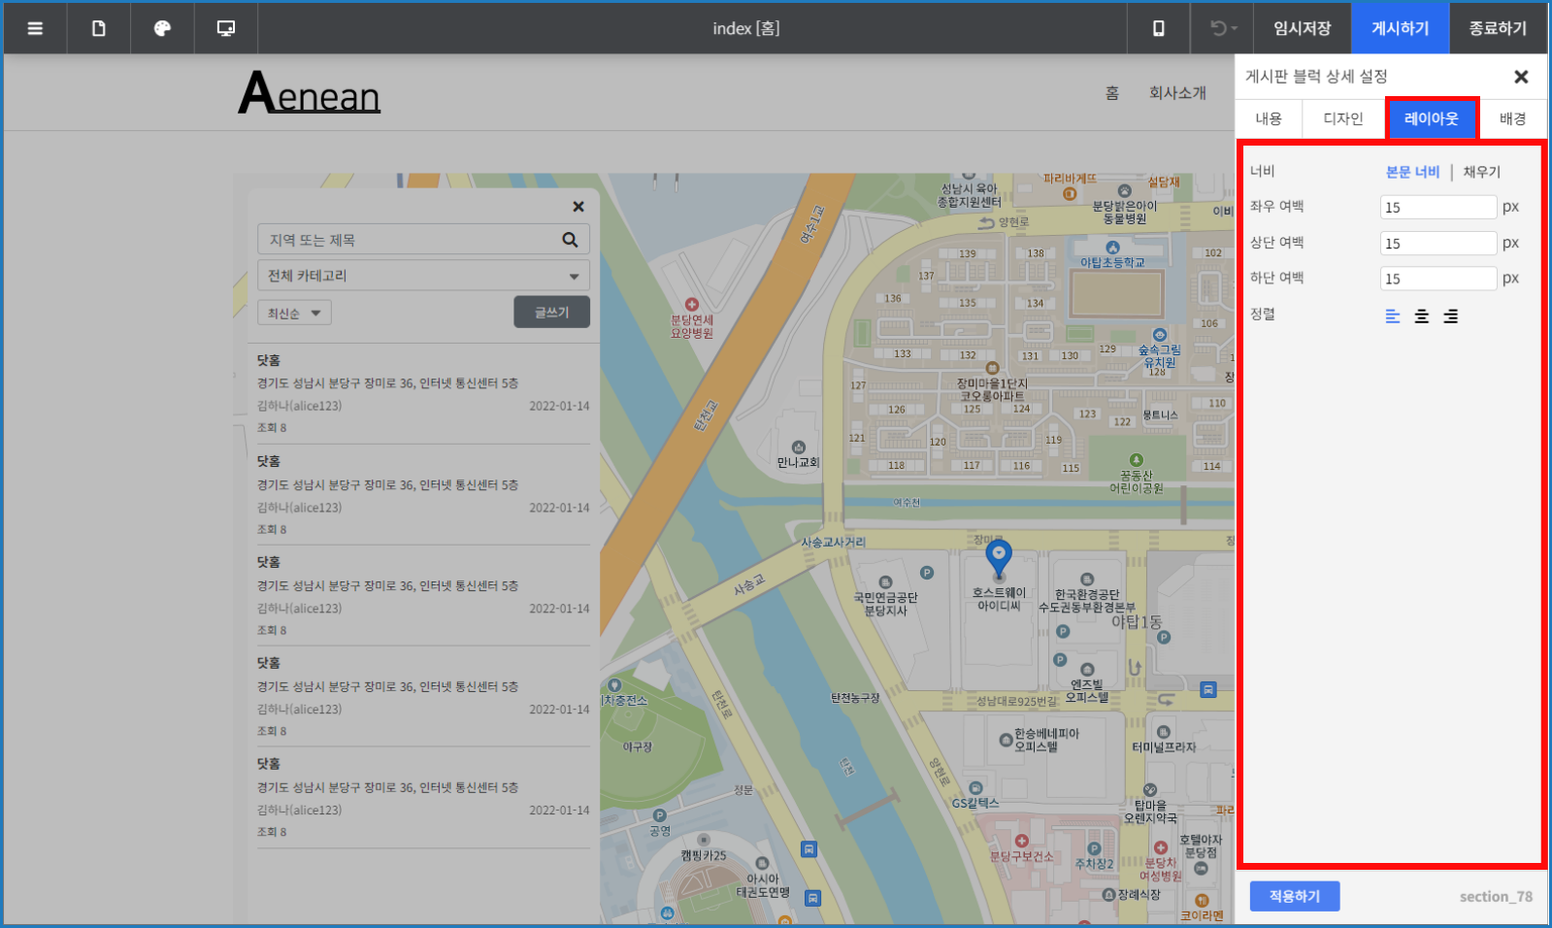Switch to the 디자인 tab
The image size is (1552, 928).
(x=1343, y=118)
